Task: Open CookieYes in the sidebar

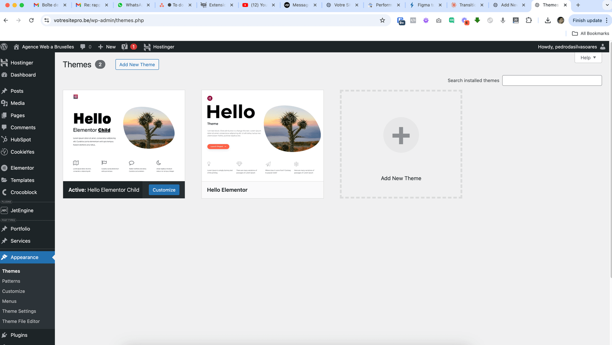Action: pos(27,152)
